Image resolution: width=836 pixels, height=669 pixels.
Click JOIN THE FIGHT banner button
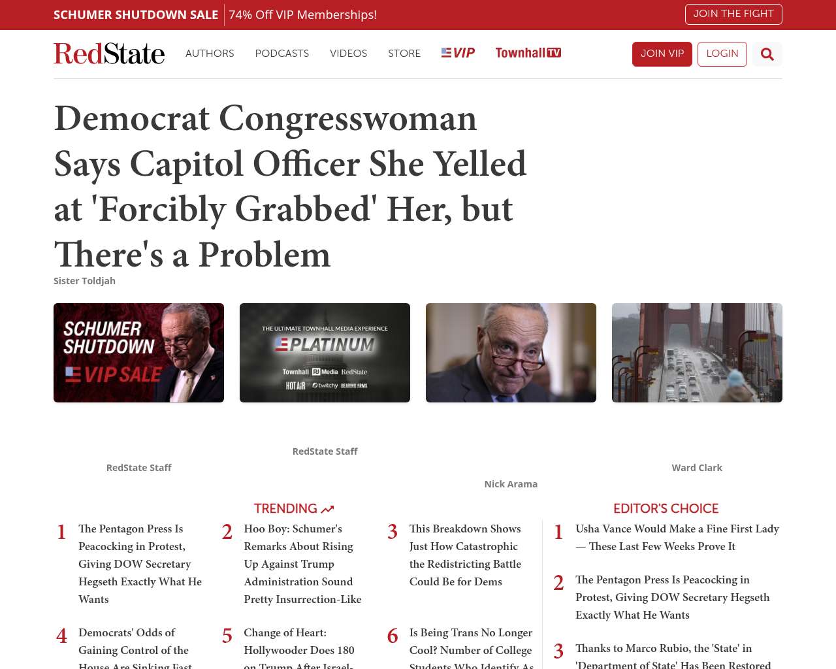click(733, 14)
